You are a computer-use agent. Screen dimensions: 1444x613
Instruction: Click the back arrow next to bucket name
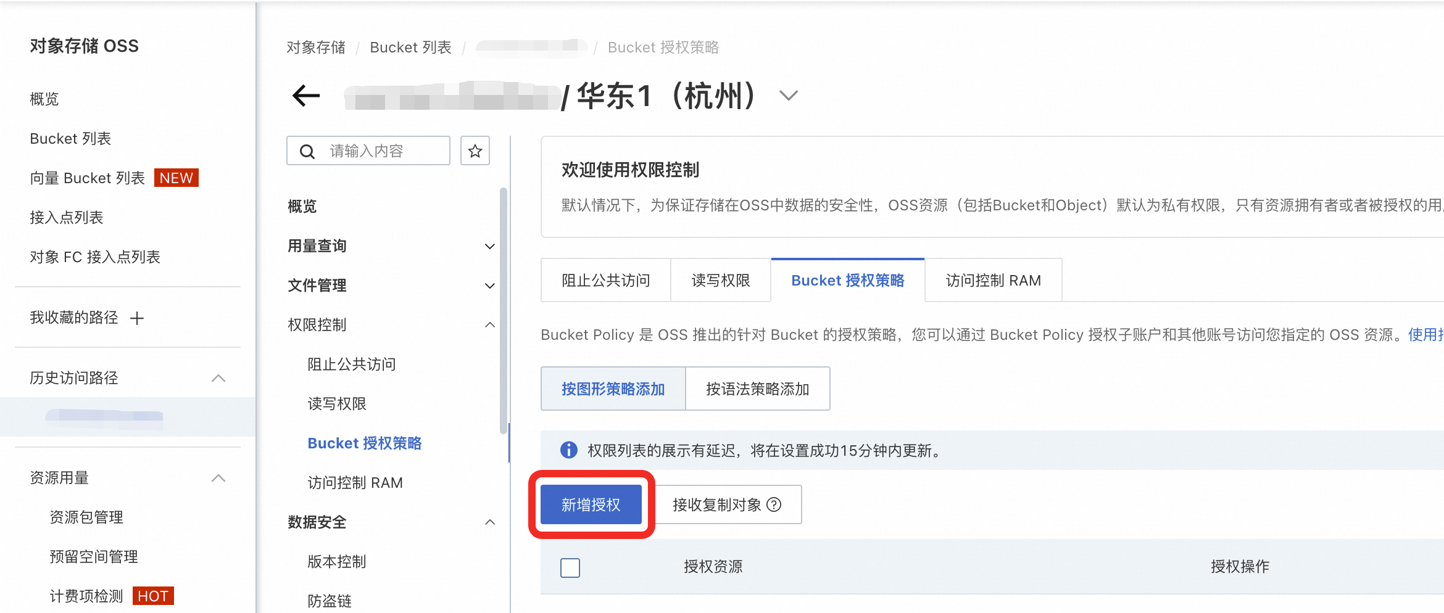[x=306, y=96]
